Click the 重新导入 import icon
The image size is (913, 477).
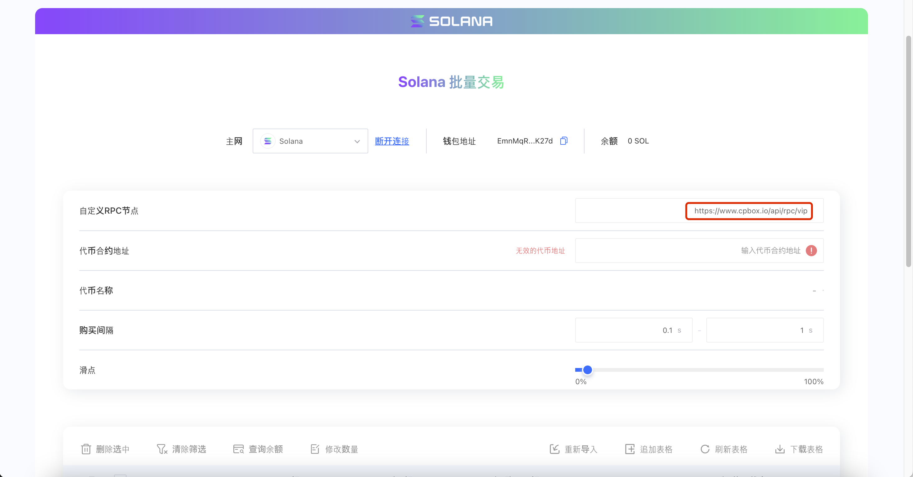pyautogui.click(x=554, y=449)
